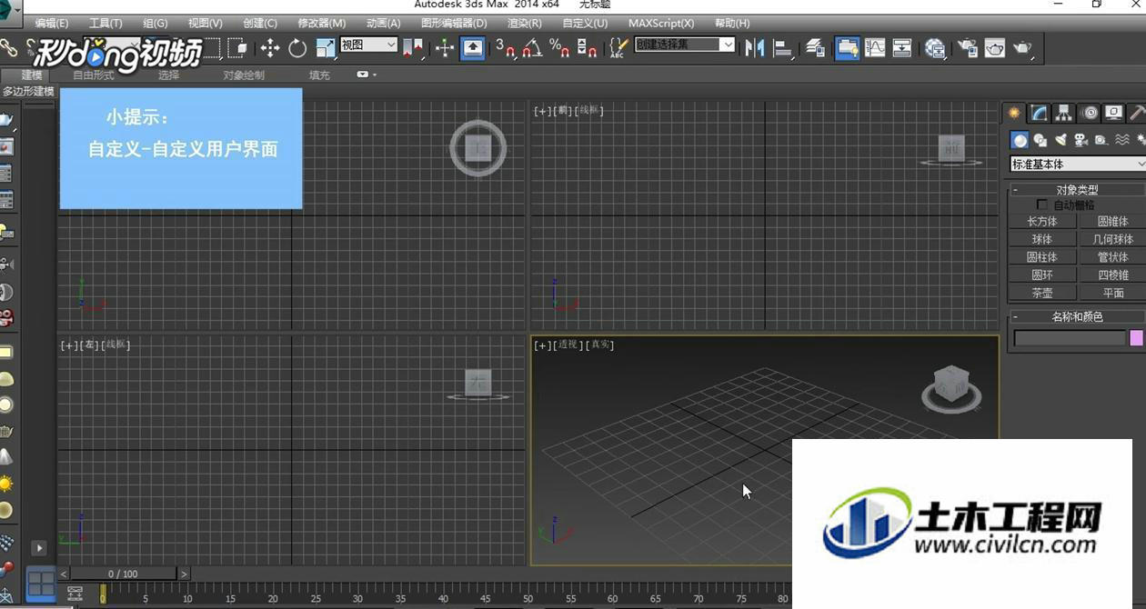Click the 平面 button

[1112, 293]
